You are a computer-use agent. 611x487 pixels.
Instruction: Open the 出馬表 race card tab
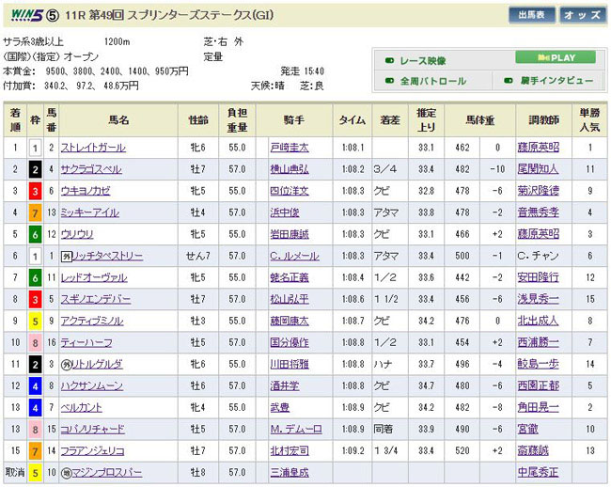pos(531,15)
